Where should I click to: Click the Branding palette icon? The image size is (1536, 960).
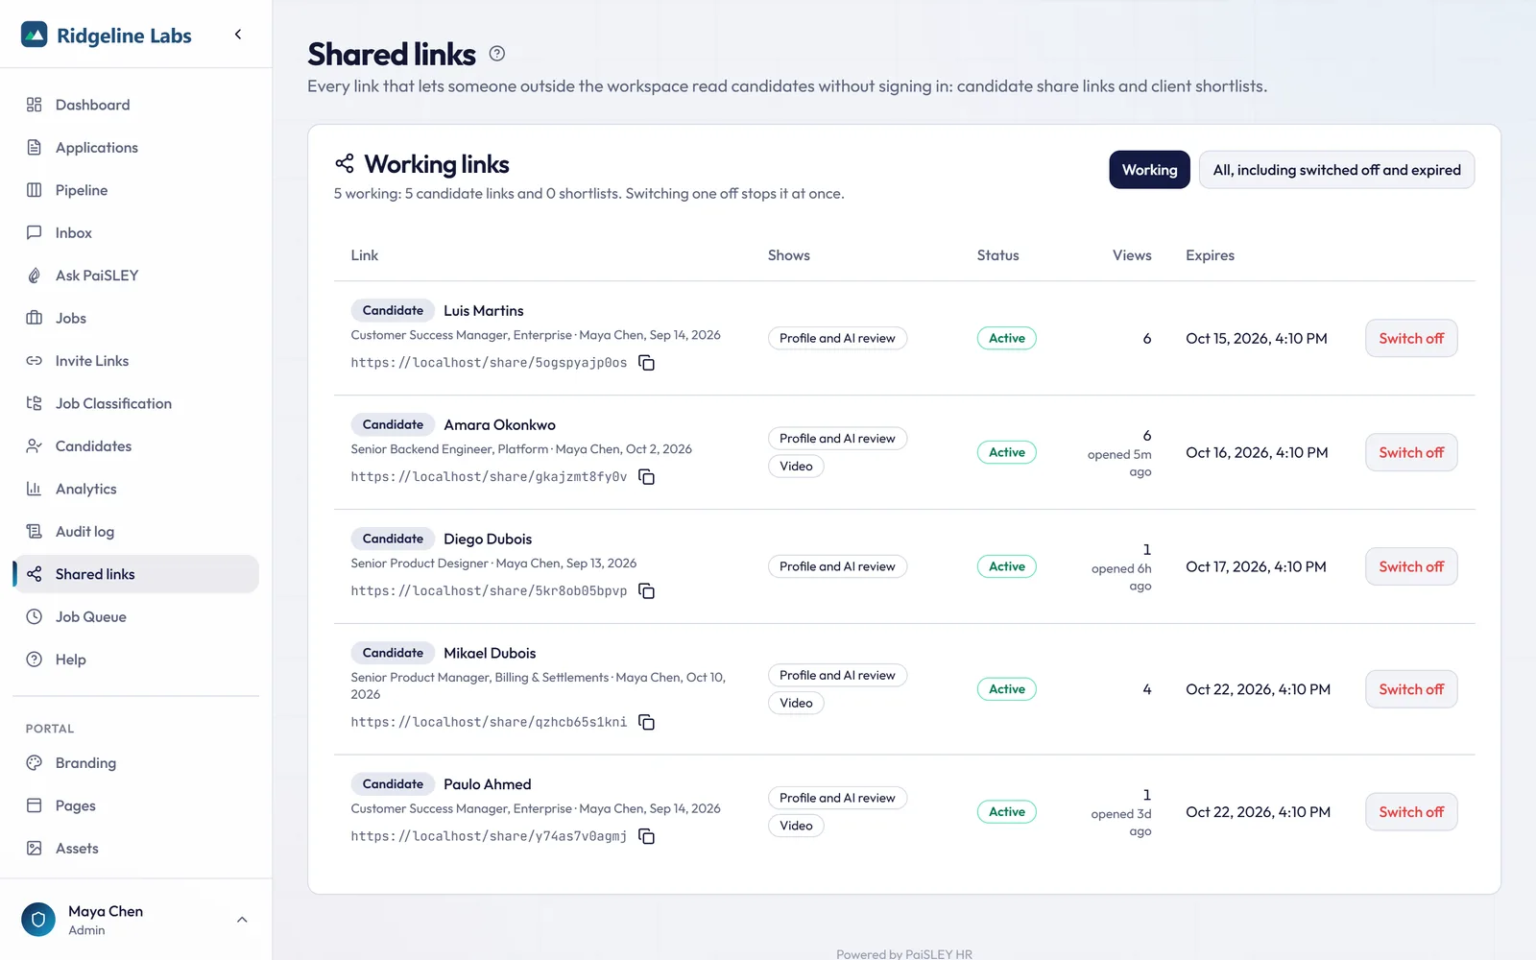(x=35, y=763)
